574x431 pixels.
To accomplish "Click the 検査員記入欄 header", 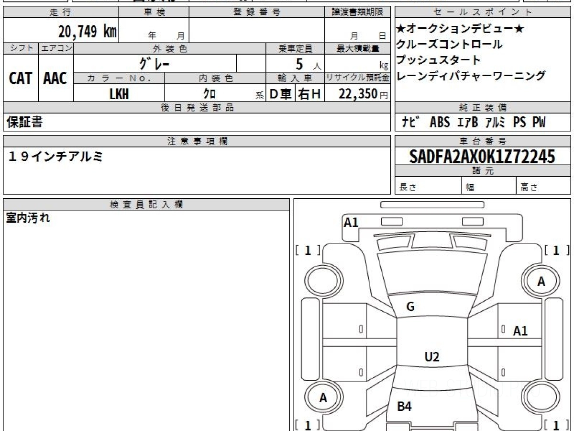I will coord(146,204).
